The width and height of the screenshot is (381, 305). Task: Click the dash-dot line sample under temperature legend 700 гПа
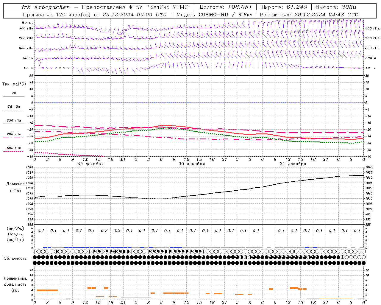(13, 138)
